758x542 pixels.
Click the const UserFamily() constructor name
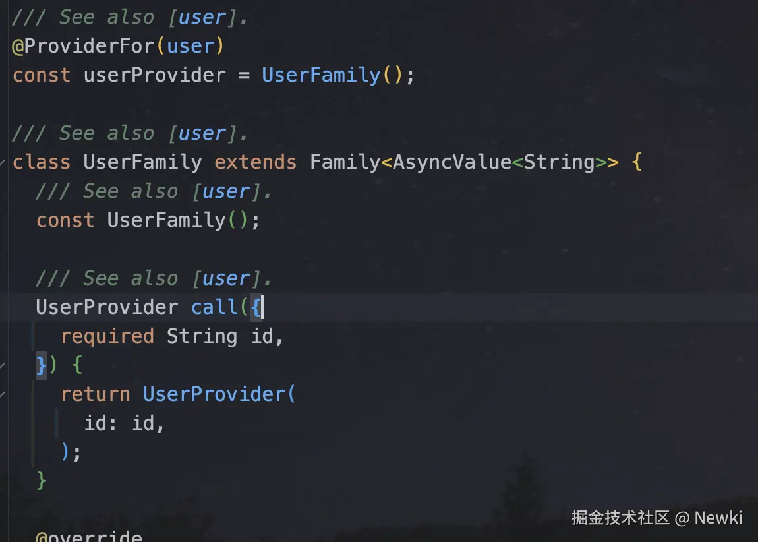[166, 220]
